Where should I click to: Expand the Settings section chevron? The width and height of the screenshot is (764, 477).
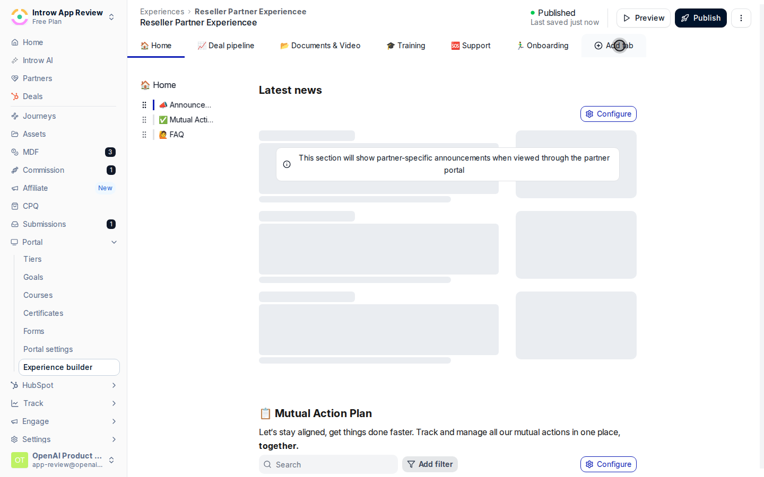pos(114,439)
